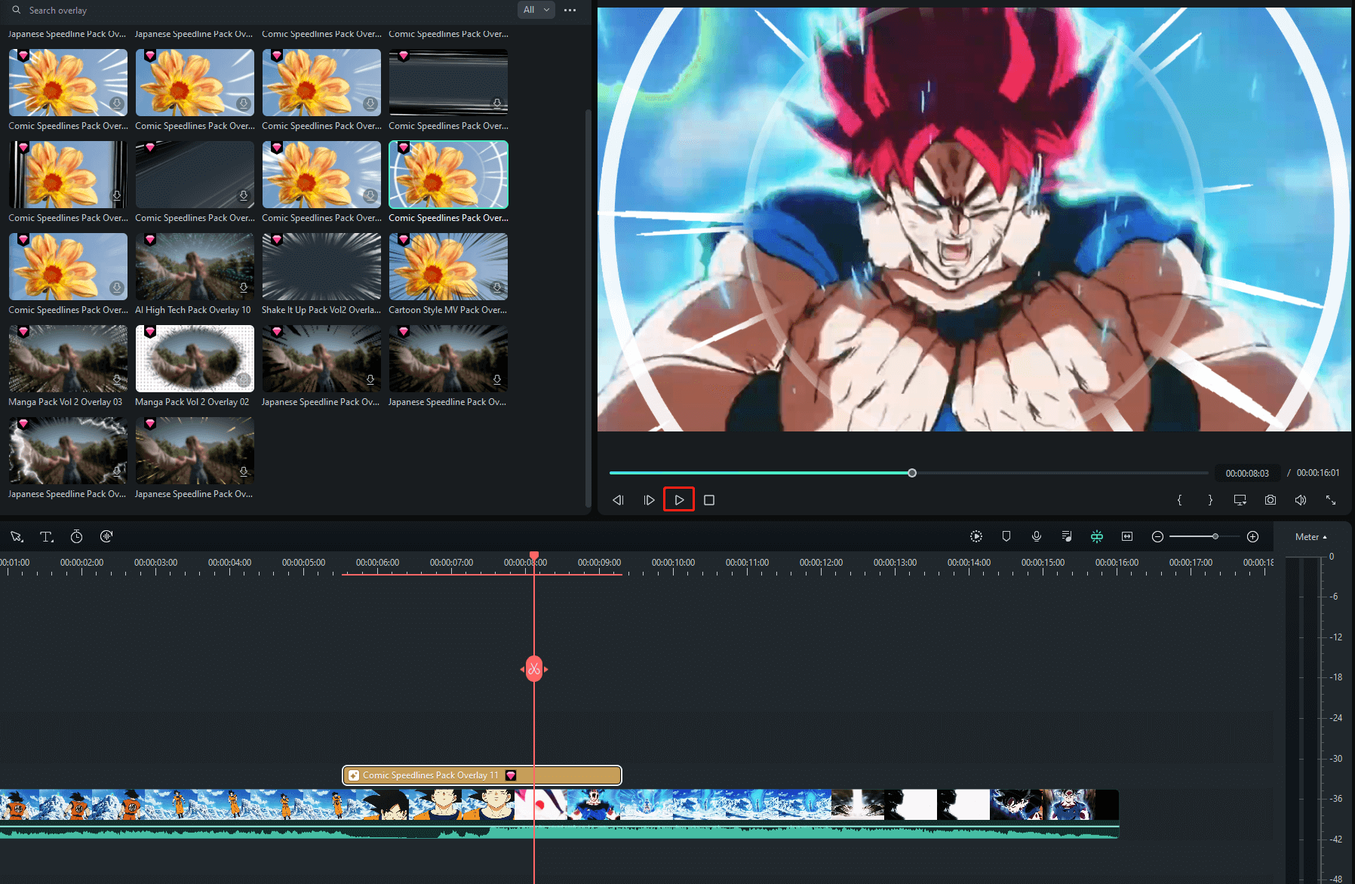Select the Text tool in the timeline toolbar

click(x=46, y=536)
